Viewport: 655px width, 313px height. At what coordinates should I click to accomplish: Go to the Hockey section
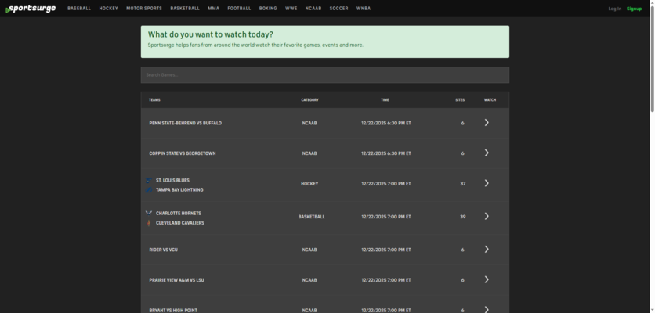click(109, 9)
